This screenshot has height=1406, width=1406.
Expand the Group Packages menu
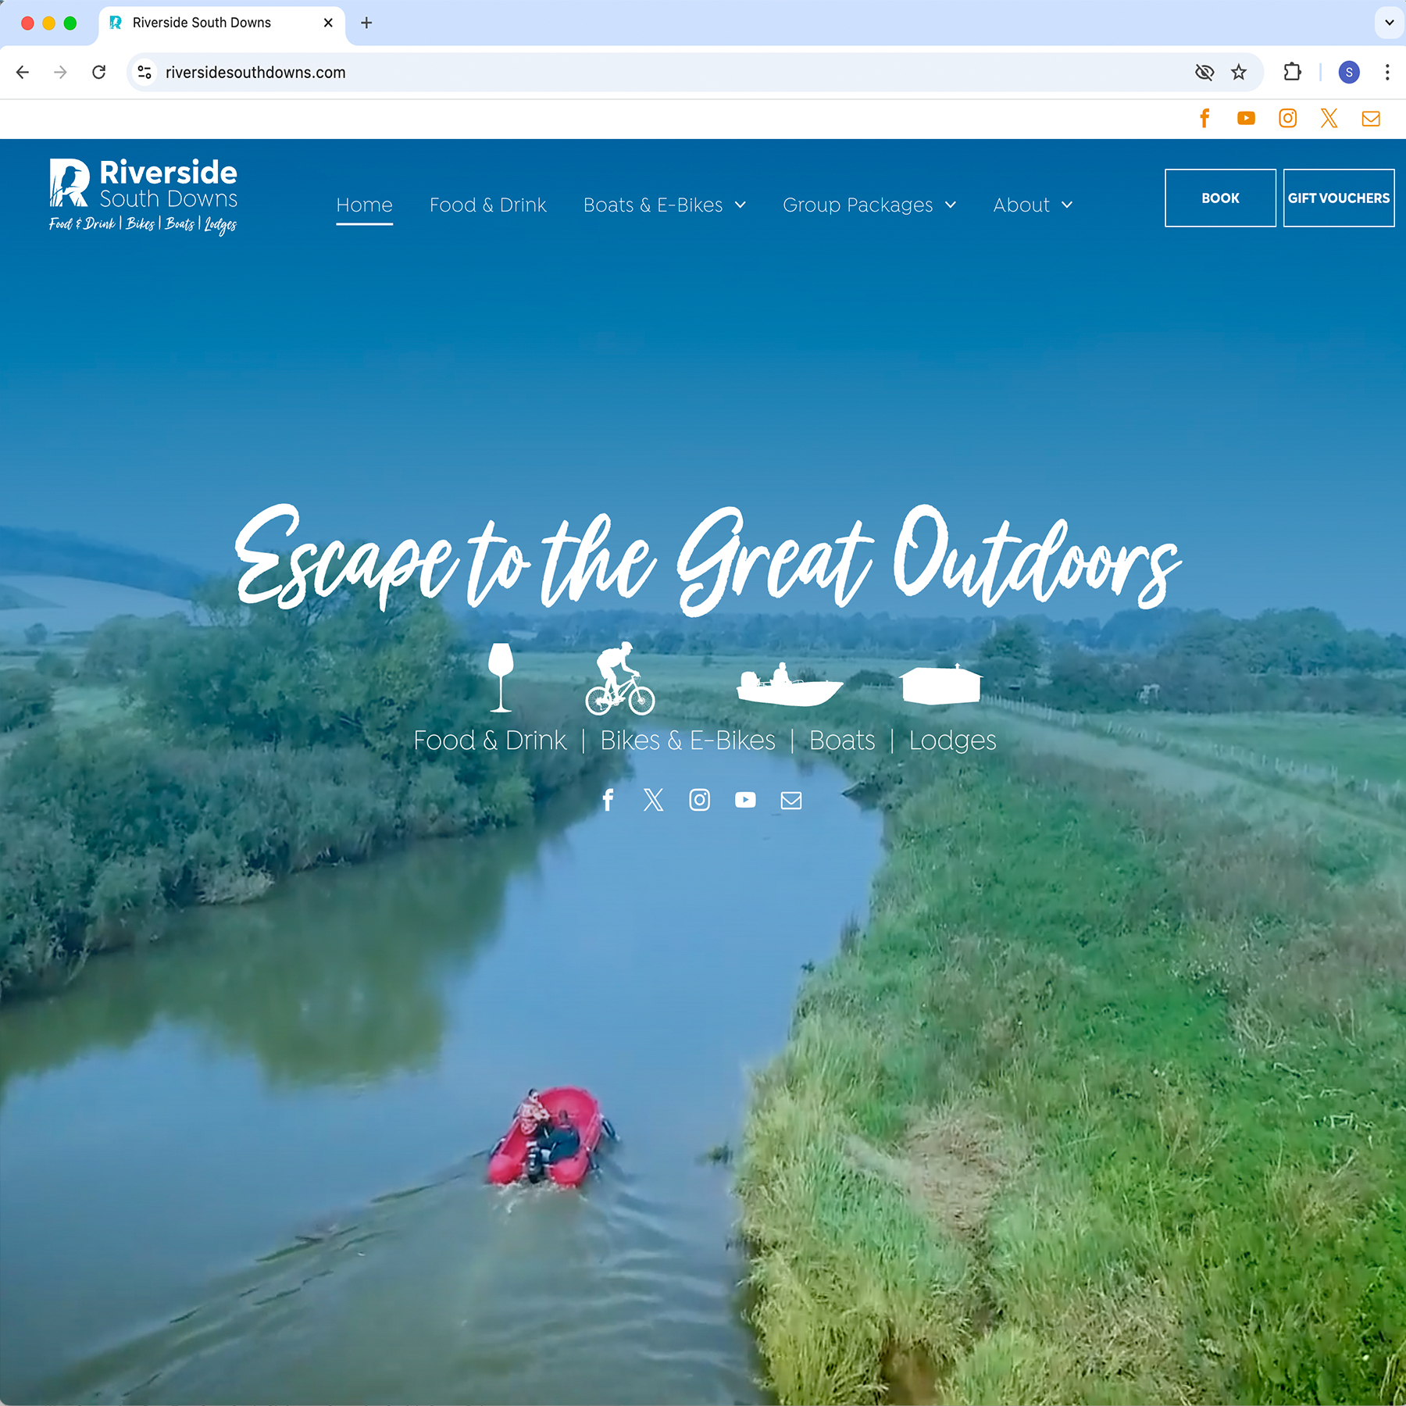click(869, 205)
